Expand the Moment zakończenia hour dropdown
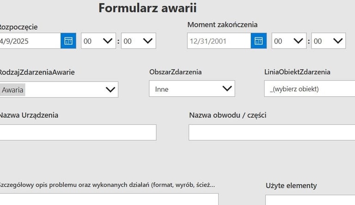Viewport: 355px width, 205px height. 289,41
